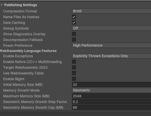Toggle the Use WebAssembly.Table checkbox

coord(74,73)
